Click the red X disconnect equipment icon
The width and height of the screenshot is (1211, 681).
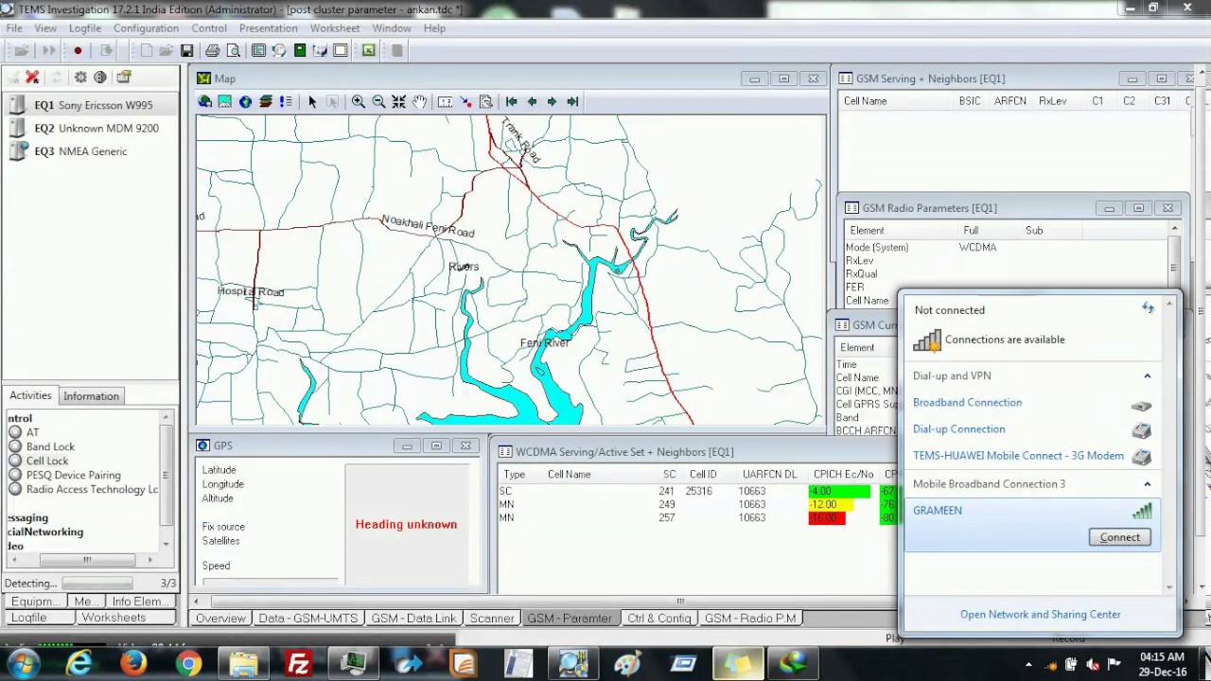tap(32, 78)
